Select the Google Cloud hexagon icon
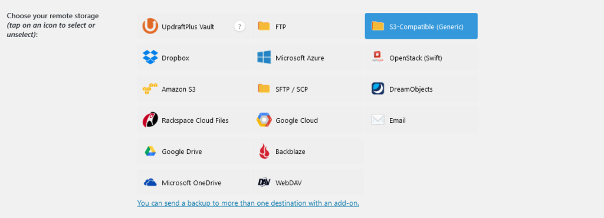 pyautogui.click(x=264, y=120)
